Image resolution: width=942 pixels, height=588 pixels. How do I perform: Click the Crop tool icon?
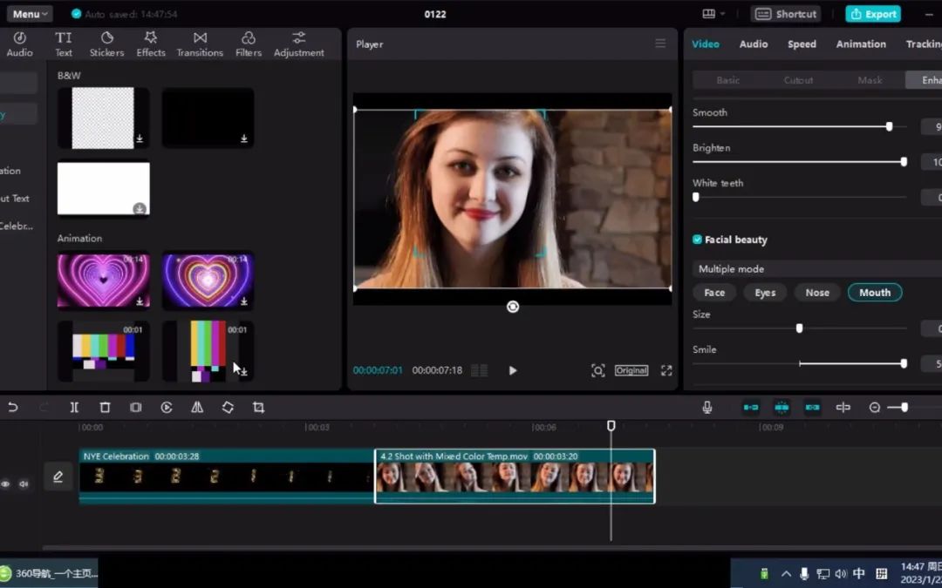tap(258, 408)
